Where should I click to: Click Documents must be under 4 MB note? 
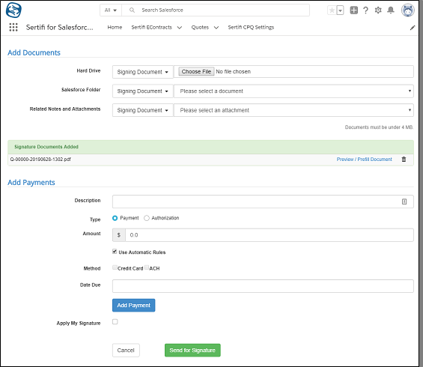tap(379, 127)
